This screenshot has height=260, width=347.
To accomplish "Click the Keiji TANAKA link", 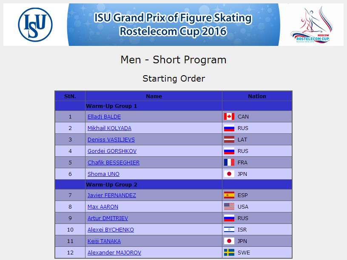I will [x=104, y=241].
